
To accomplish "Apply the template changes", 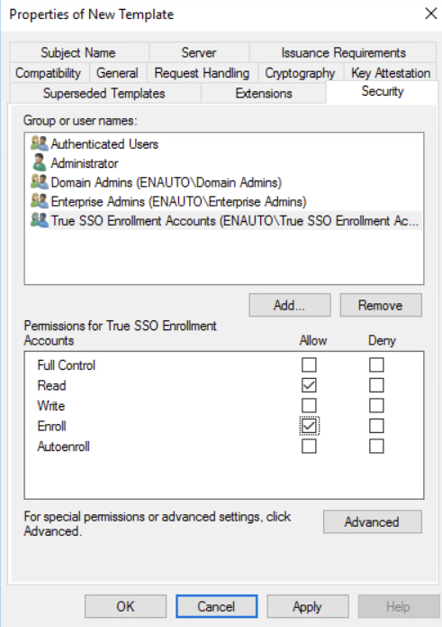I will click(307, 606).
